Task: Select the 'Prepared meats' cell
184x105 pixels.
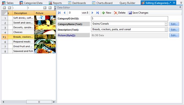Action: pos(23,42)
